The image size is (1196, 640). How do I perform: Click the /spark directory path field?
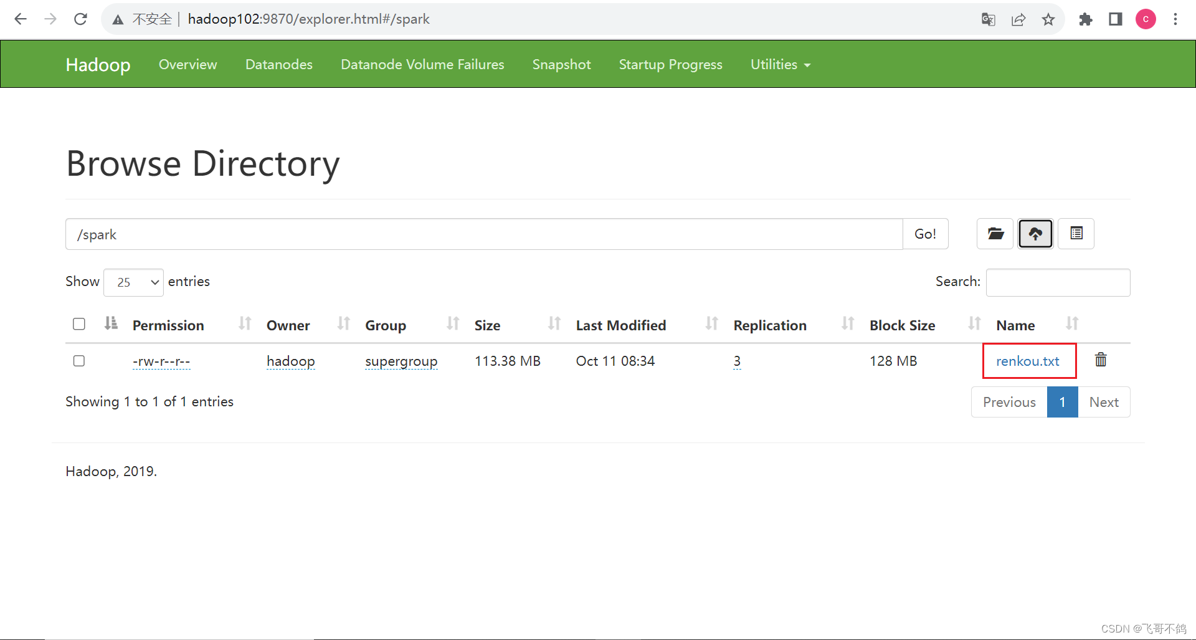484,234
